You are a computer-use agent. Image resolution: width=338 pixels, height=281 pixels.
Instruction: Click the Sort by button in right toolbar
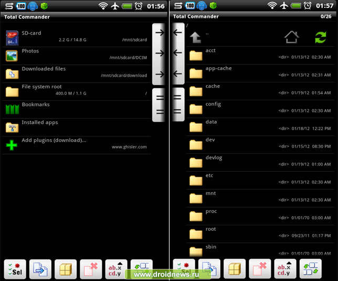[x=285, y=269]
